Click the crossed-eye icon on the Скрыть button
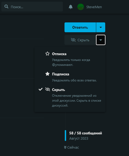The image size is (129, 156). [x=73, y=40]
